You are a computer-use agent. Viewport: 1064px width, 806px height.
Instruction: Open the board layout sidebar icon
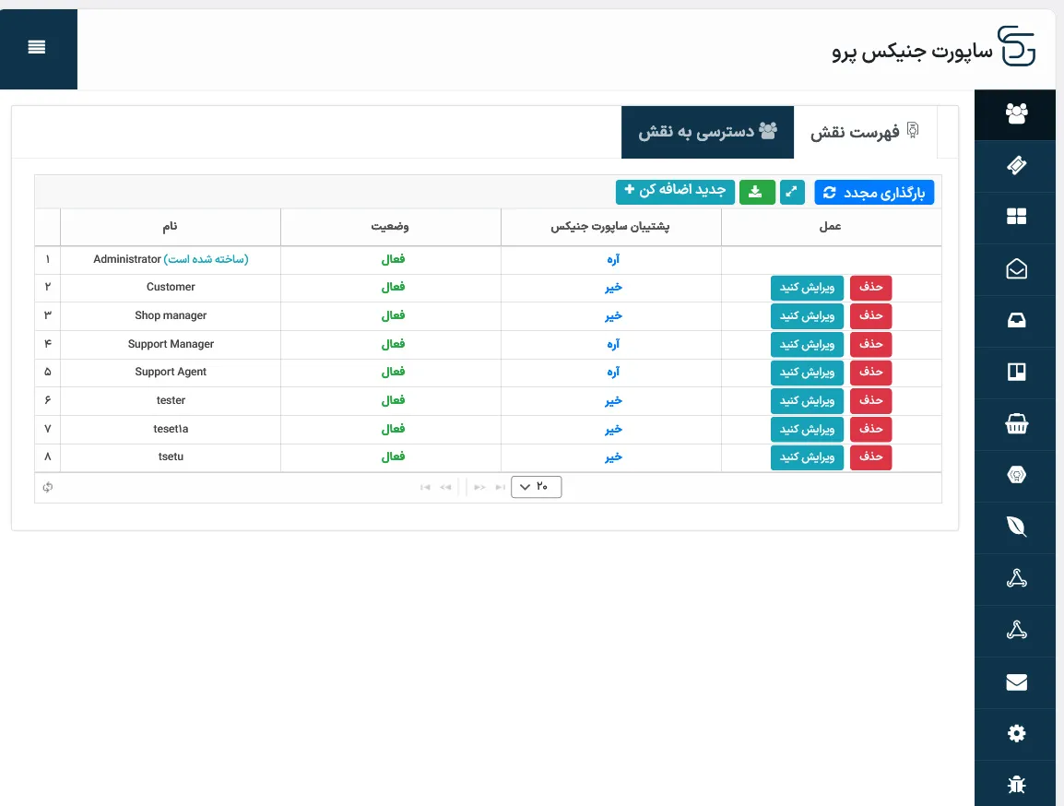pos(1016,372)
